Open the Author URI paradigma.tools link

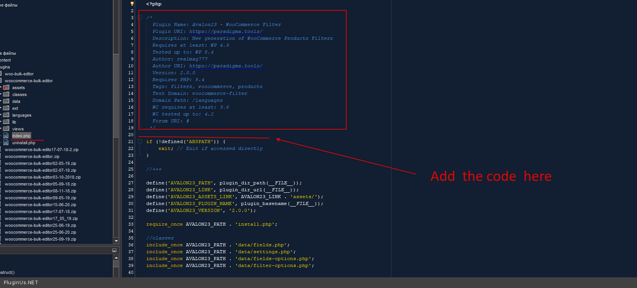point(226,66)
